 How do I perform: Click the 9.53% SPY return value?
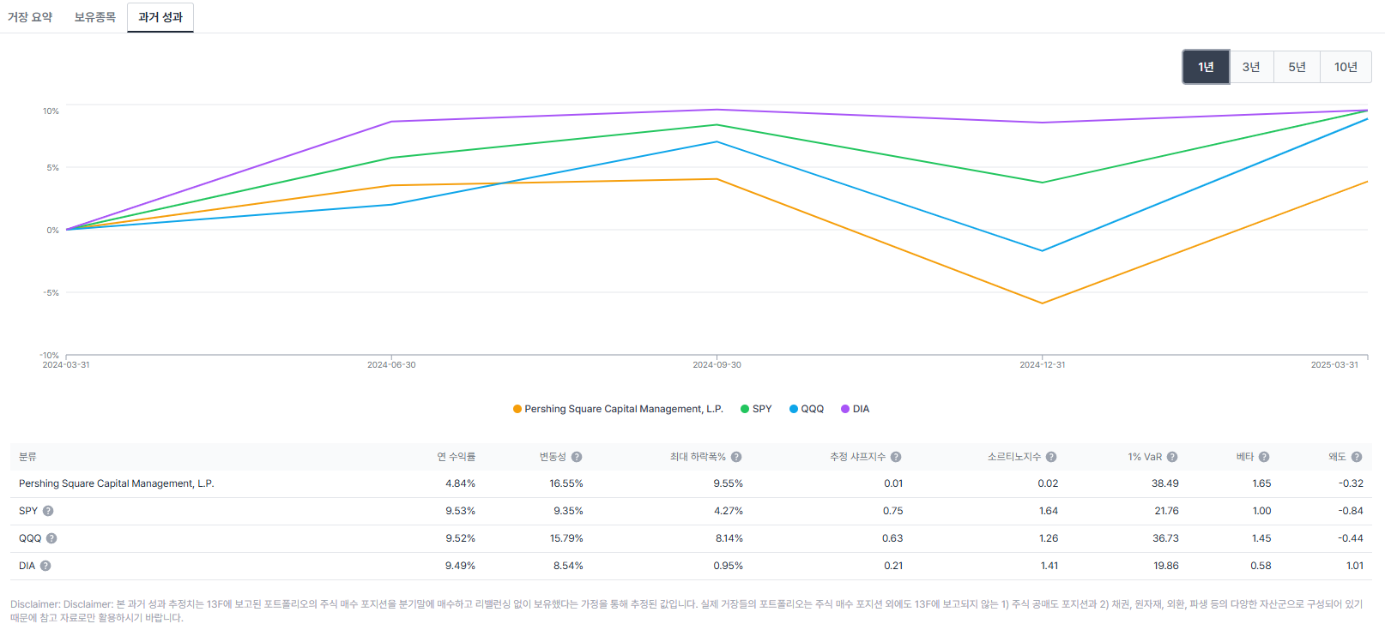tap(460, 511)
